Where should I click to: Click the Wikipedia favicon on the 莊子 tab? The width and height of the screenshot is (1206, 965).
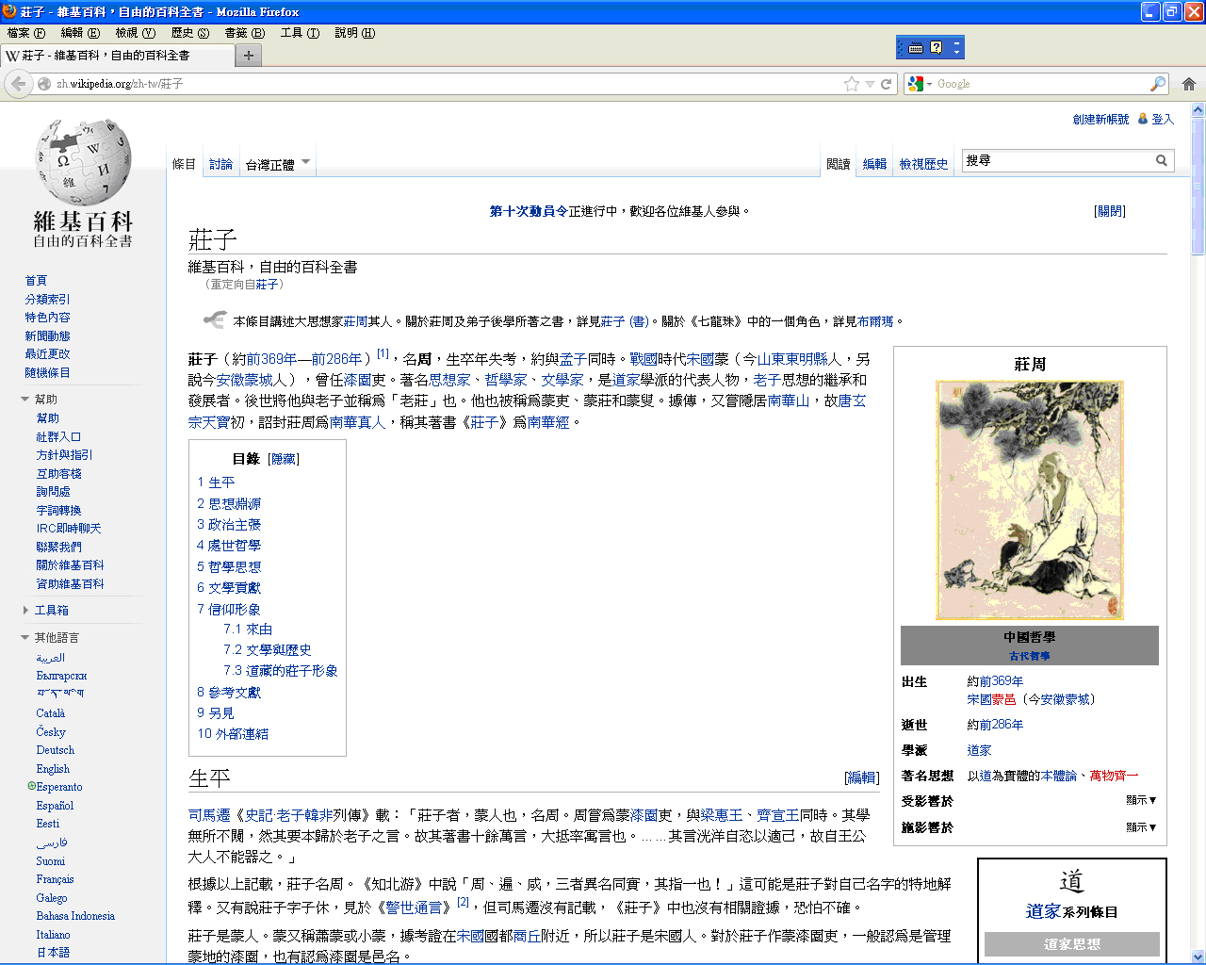pos(12,56)
